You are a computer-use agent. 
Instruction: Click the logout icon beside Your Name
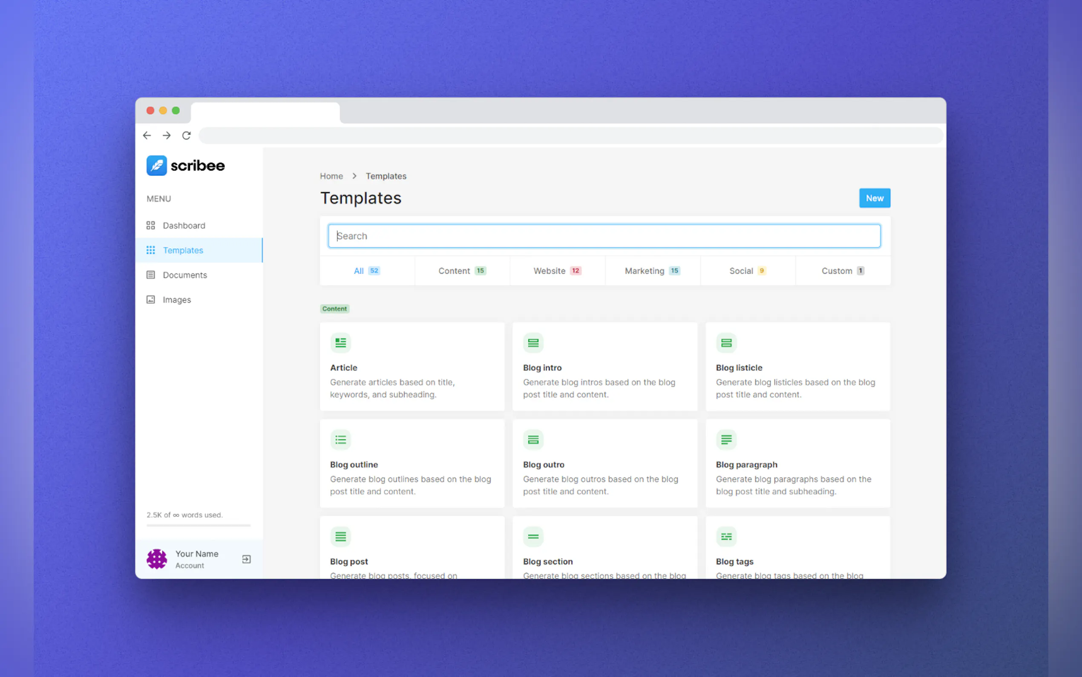(x=247, y=559)
